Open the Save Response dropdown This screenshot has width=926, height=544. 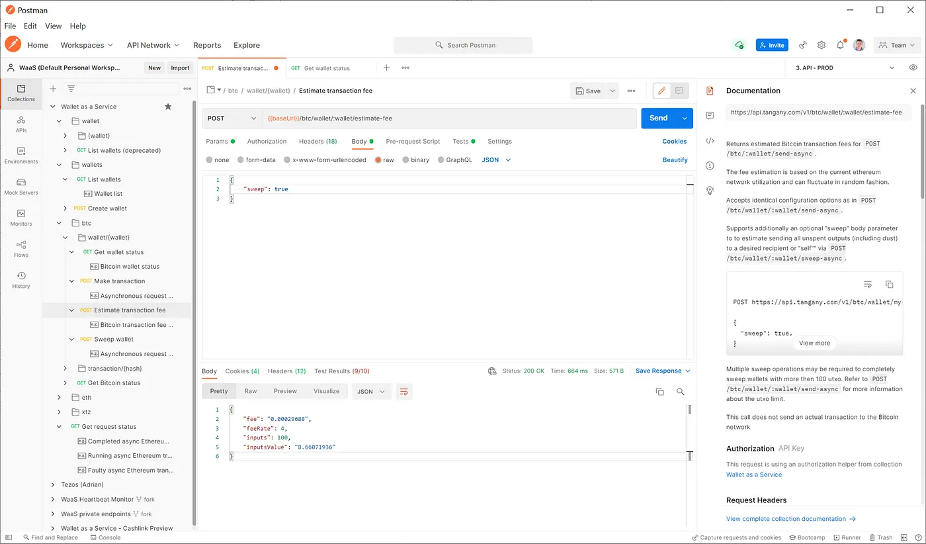(x=663, y=371)
